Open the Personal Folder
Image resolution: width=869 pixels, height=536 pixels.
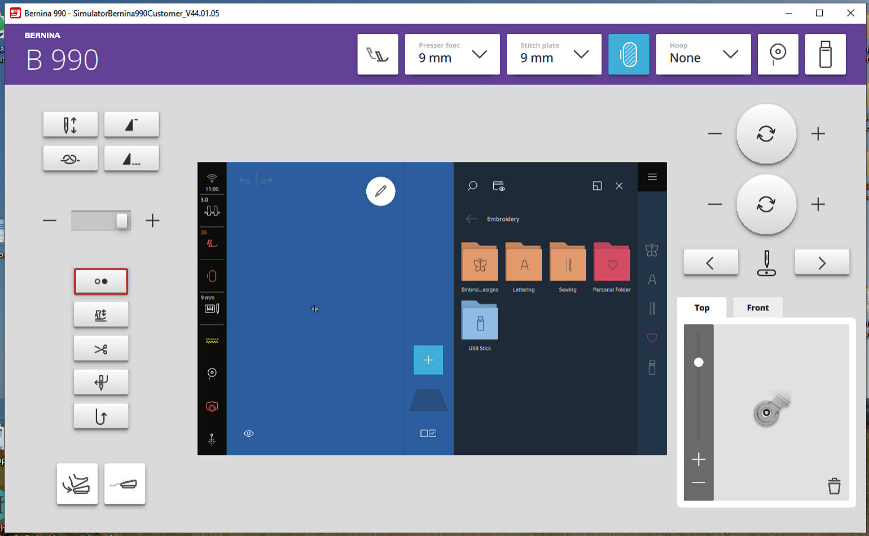point(612,268)
